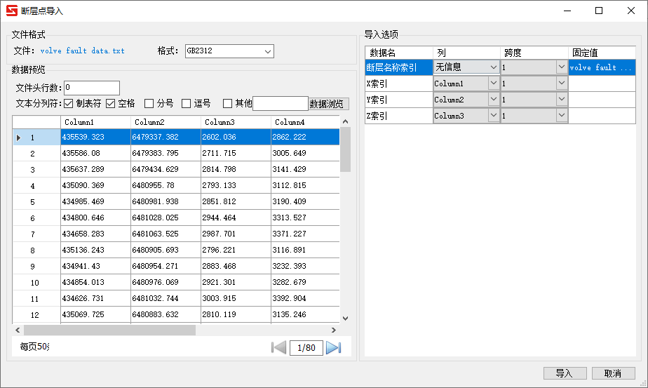Click row header number 5
648x388 pixels.
point(36,202)
